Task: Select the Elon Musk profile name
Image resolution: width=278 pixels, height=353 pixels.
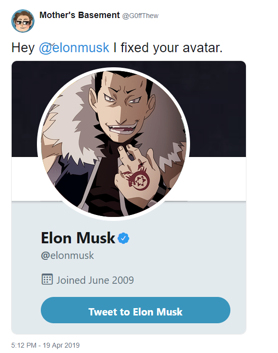Action: point(78,238)
